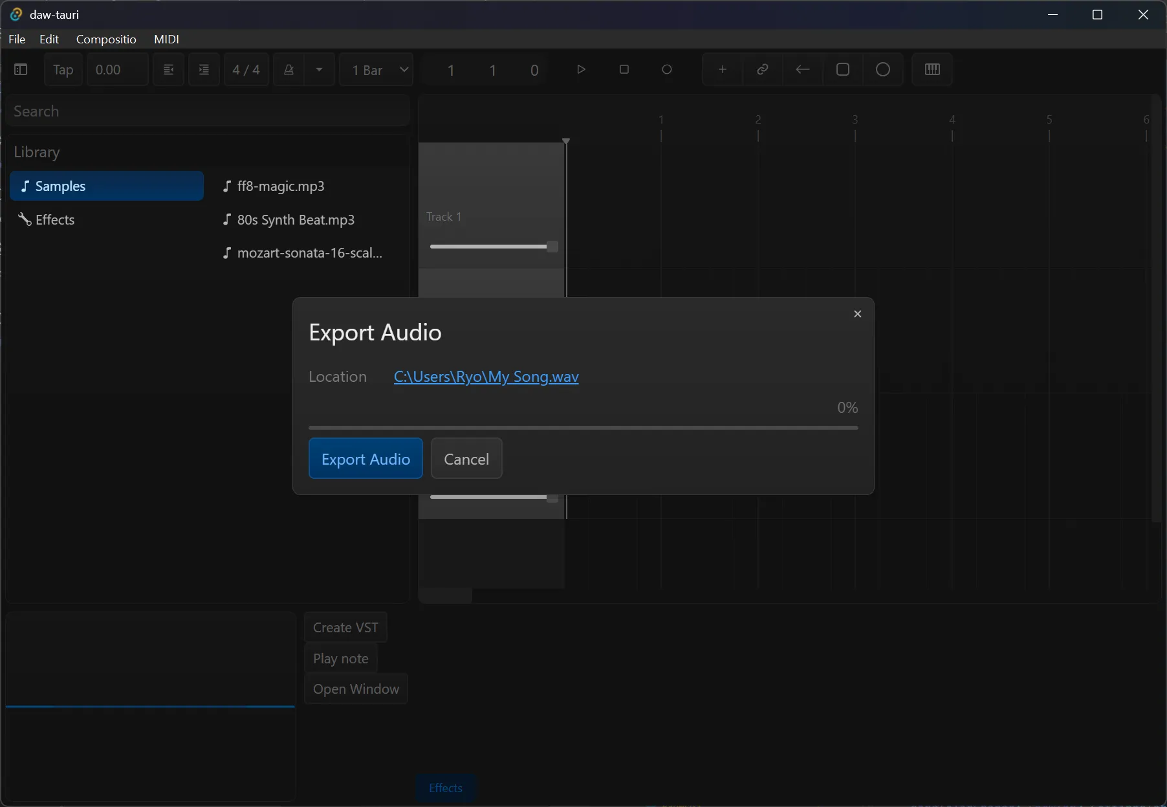Click the chain link icon
Screen dimensions: 1167x807
click(x=763, y=69)
